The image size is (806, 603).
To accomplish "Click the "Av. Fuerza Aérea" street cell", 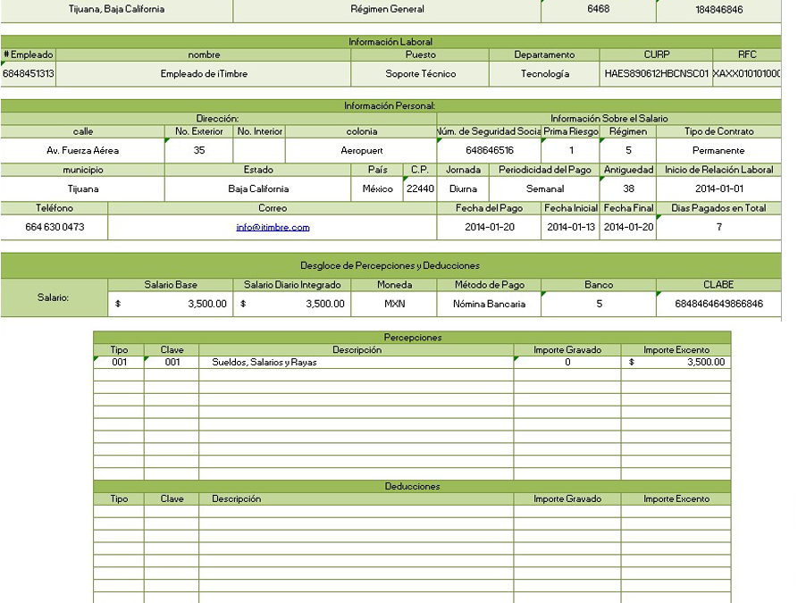I will click(x=82, y=151).
